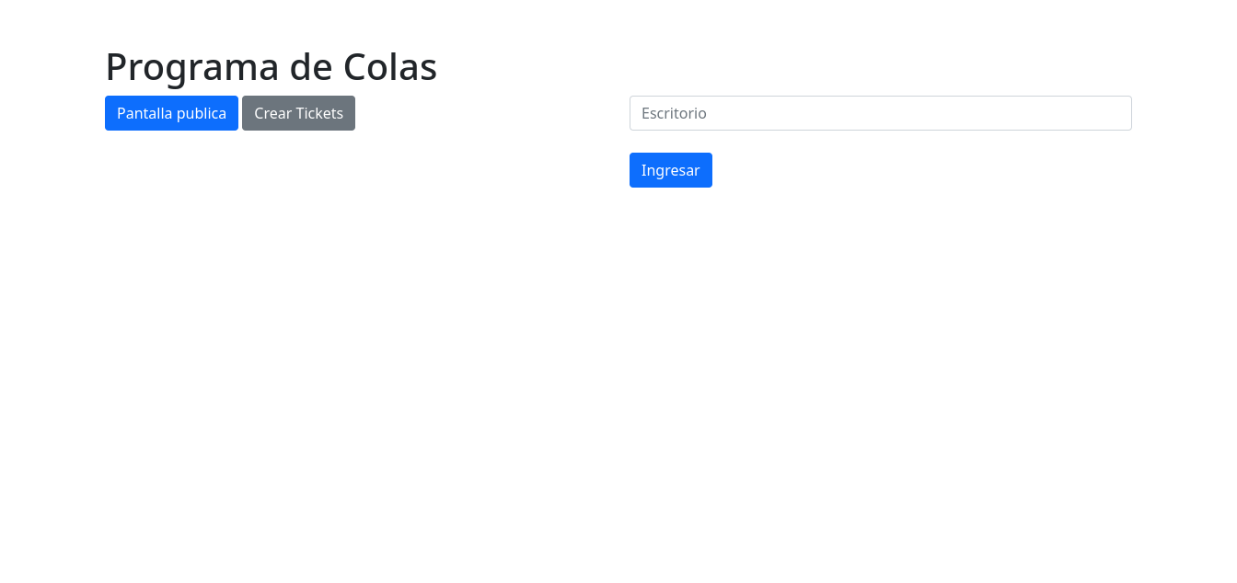
Task: Tap the Escritorio field before typing
Action: tap(880, 113)
